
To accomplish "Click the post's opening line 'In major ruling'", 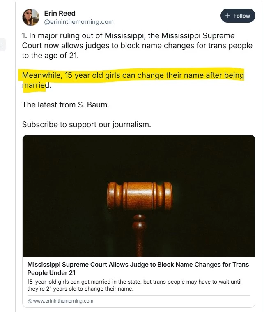I will click(82, 36).
